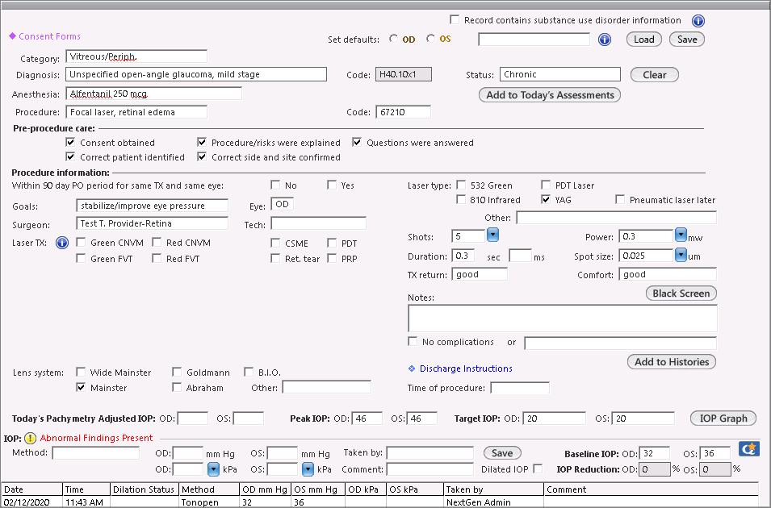Click the Time of procedure field
Image resolution: width=771 pixels, height=508 pixels.
[520, 388]
